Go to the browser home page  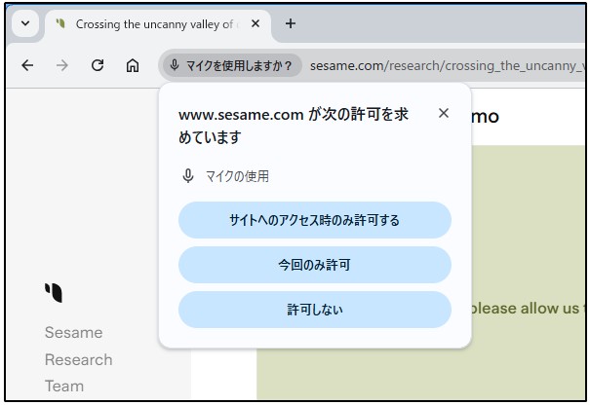(133, 66)
